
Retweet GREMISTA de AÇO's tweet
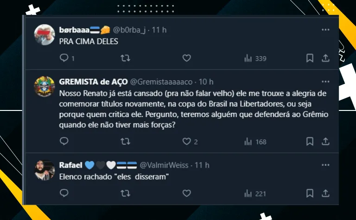coord(125,142)
